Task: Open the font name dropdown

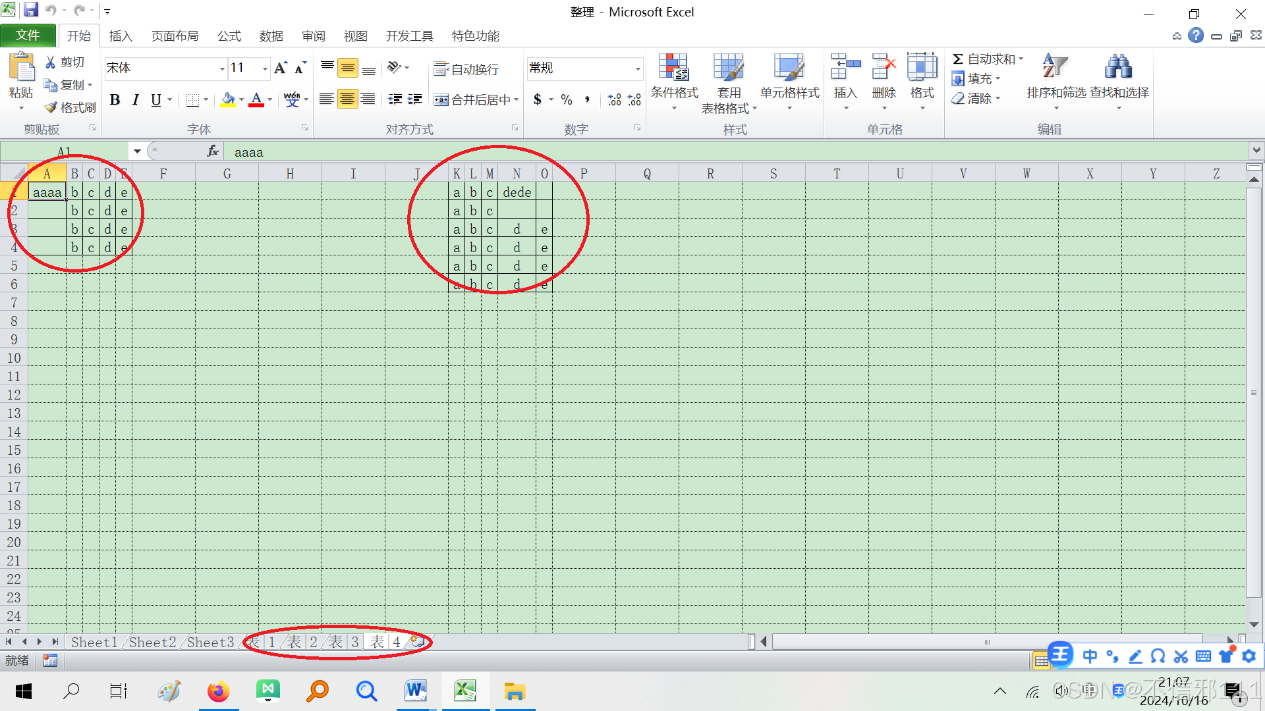Action: (222, 68)
